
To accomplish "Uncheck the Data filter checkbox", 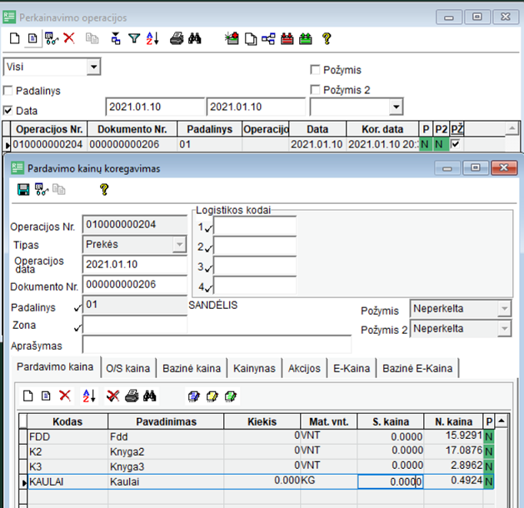I will (x=9, y=110).
